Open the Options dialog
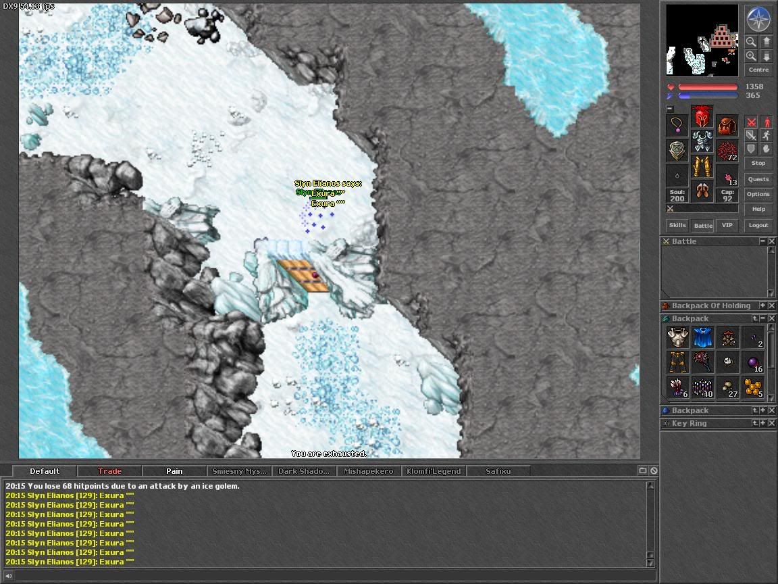 click(x=758, y=194)
